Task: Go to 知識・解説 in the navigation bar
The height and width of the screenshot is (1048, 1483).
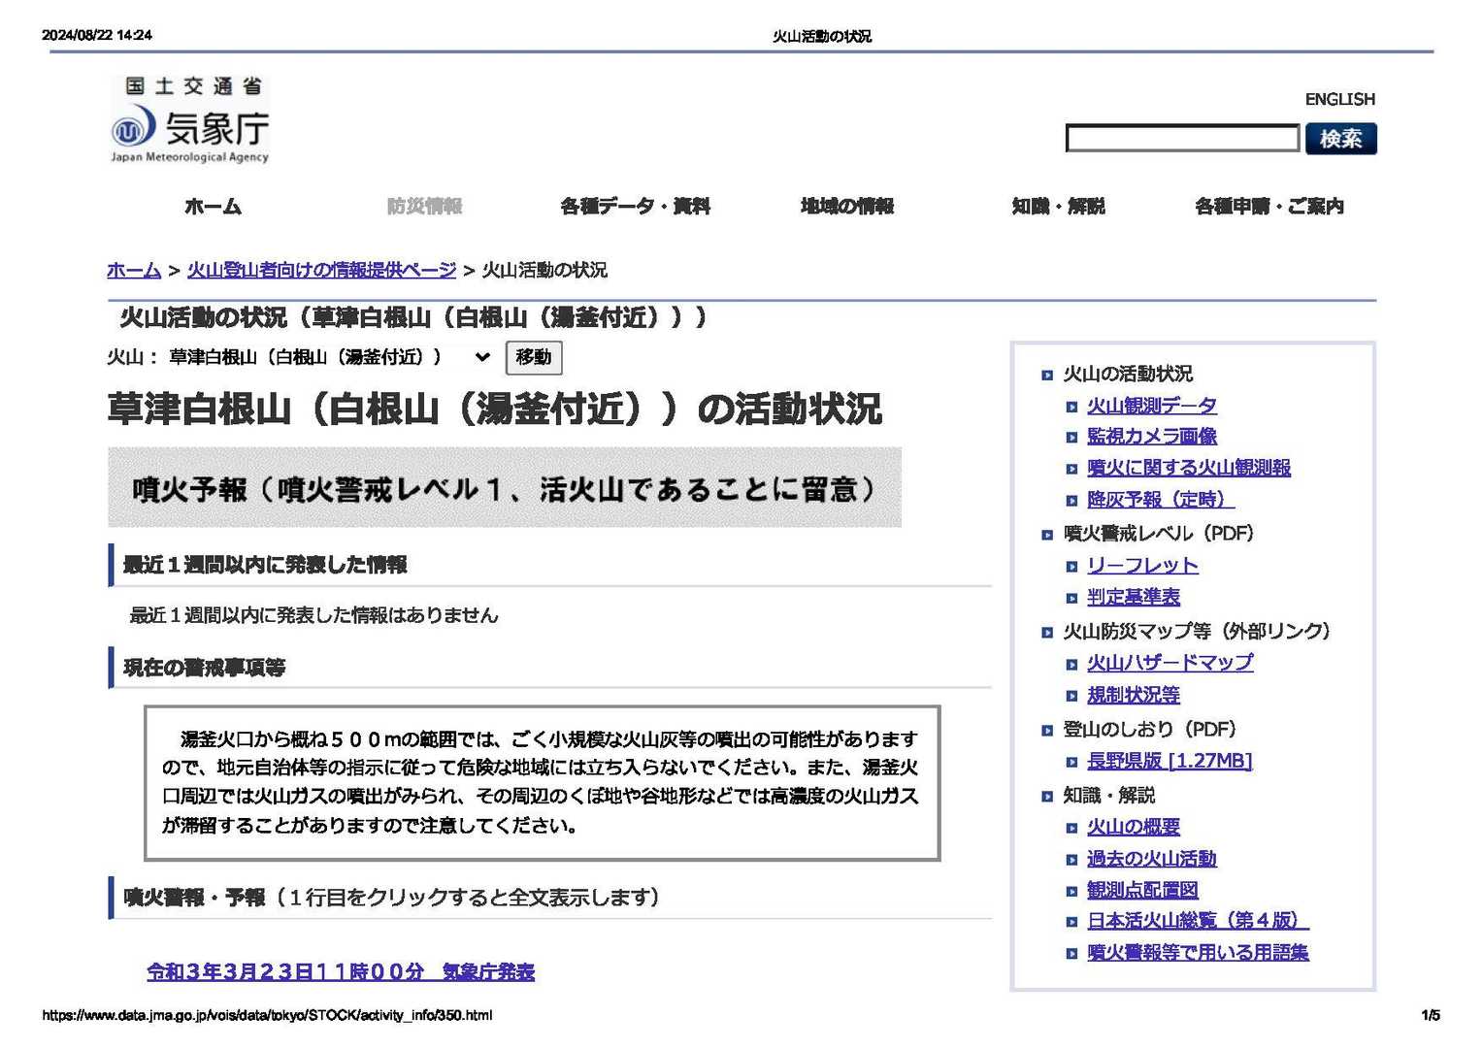Action: coord(1058,206)
